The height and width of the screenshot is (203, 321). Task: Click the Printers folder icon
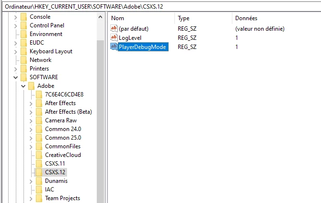pos(24,69)
